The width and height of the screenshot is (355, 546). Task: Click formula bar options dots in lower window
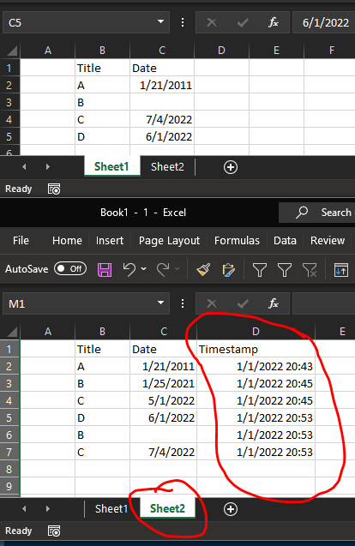(183, 303)
